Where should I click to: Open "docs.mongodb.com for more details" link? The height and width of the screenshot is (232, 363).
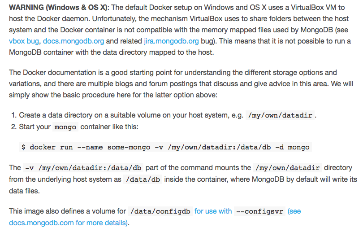point(68,222)
